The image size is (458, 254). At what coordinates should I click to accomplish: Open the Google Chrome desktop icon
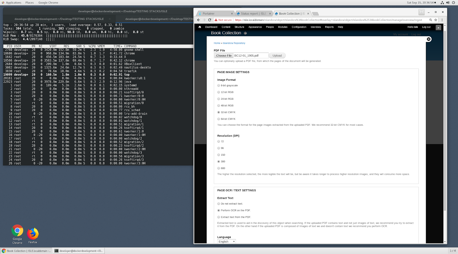tap(17, 235)
